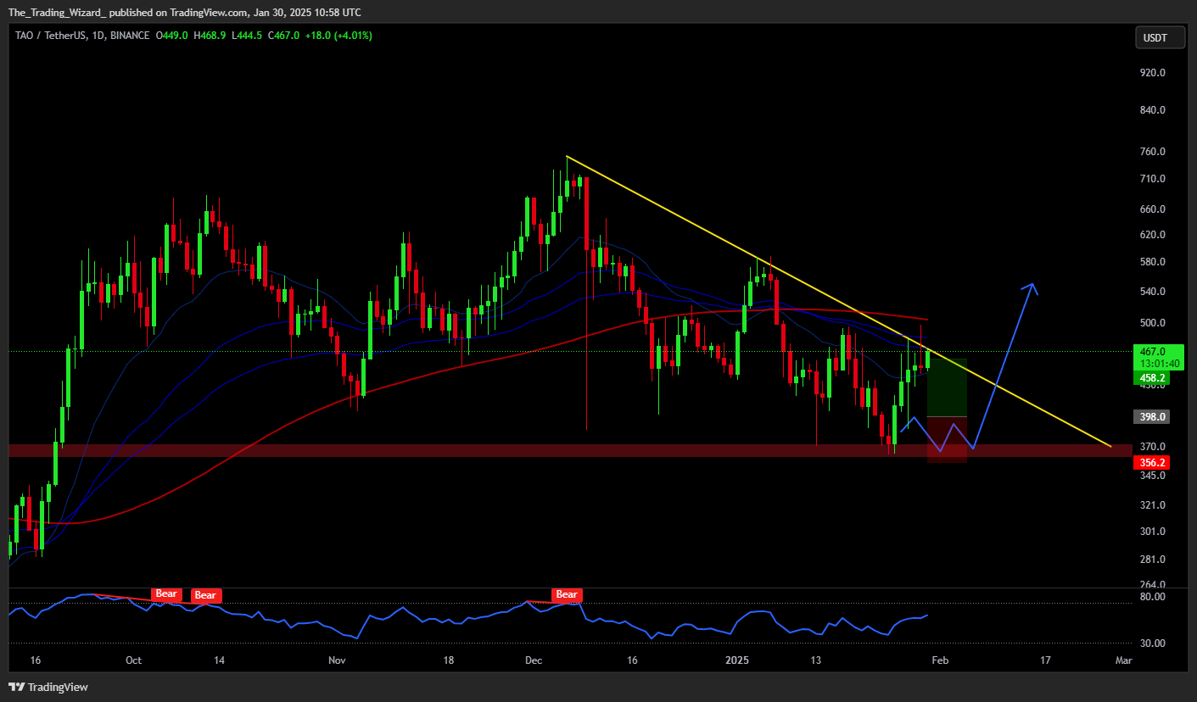Viewport: 1197px width, 702px height.
Task: Click the low value L444.5
Action: click(249, 36)
